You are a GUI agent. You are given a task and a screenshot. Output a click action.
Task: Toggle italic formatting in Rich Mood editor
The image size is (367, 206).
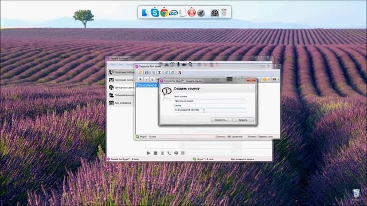[x=147, y=80]
